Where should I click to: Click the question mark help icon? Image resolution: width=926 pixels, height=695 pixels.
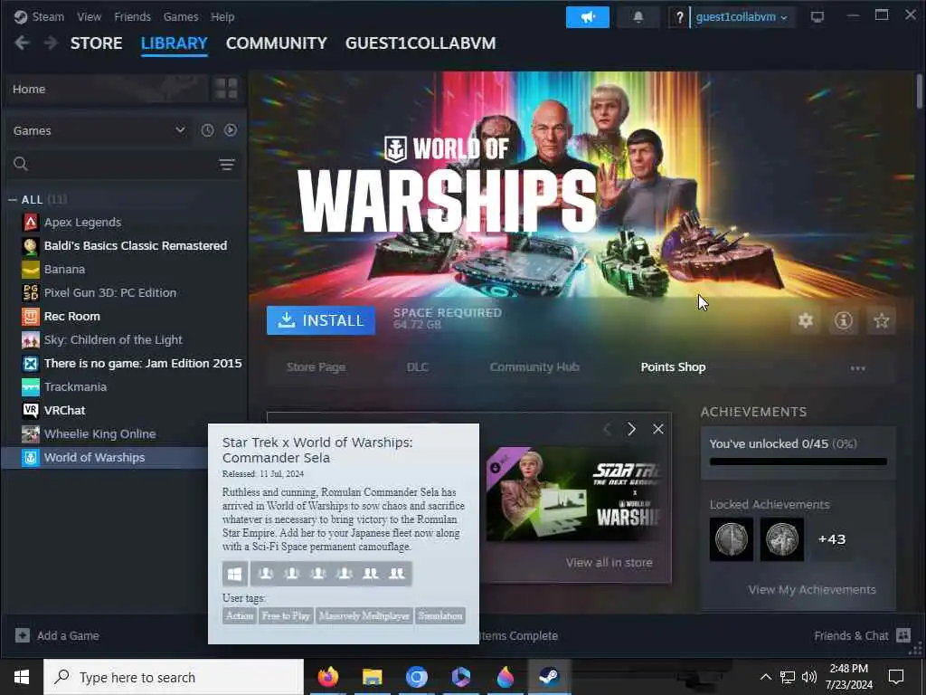tap(679, 17)
